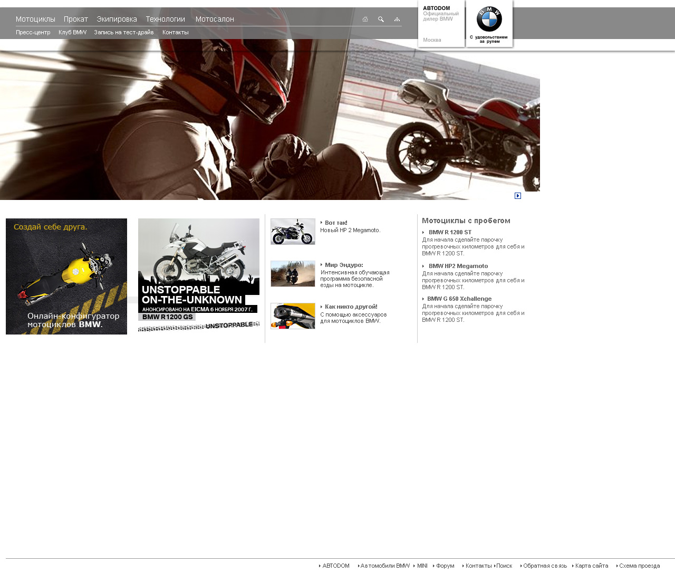Open the Мотоциклы menu
The height and width of the screenshot is (573, 675).
35,19
